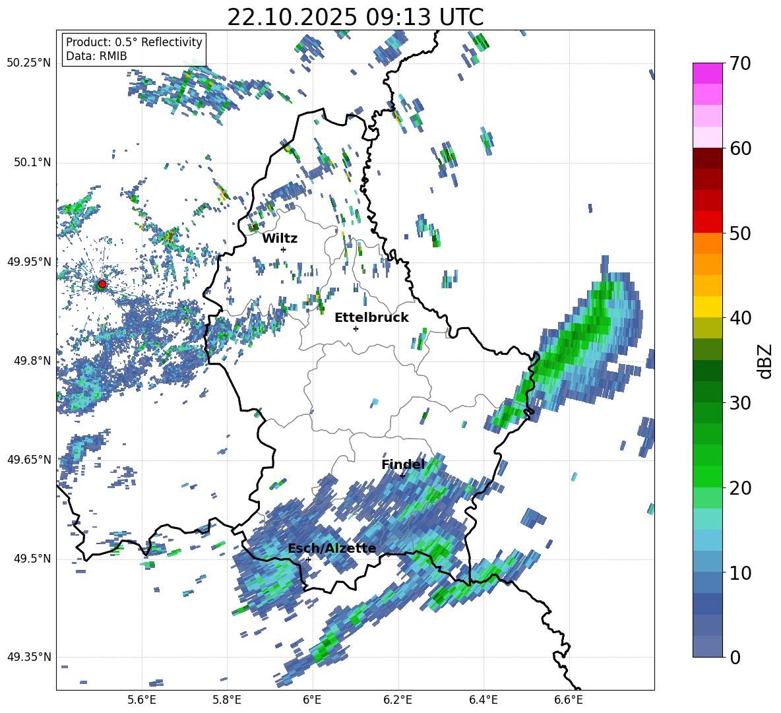Click the title 22.10.2025 09:13 UTC
This screenshot has width=781, height=713.
coord(356,17)
